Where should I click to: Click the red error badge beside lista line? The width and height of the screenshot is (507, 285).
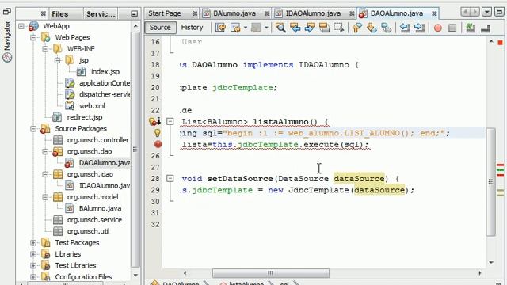click(x=158, y=144)
